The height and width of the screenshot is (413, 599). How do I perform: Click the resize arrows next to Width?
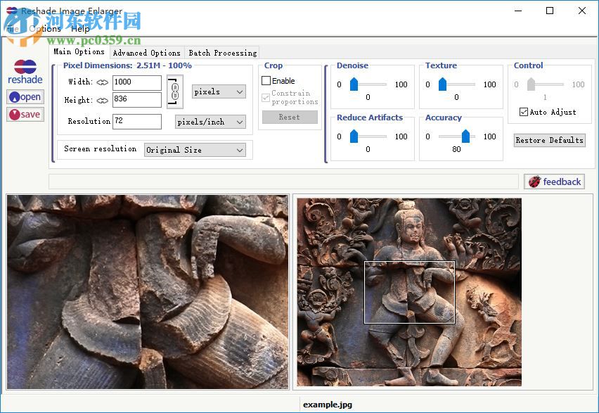pyautogui.click(x=103, y=82)
